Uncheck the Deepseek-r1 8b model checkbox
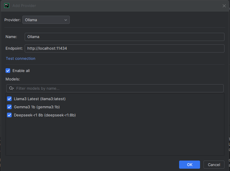 [x=9, y=115]
